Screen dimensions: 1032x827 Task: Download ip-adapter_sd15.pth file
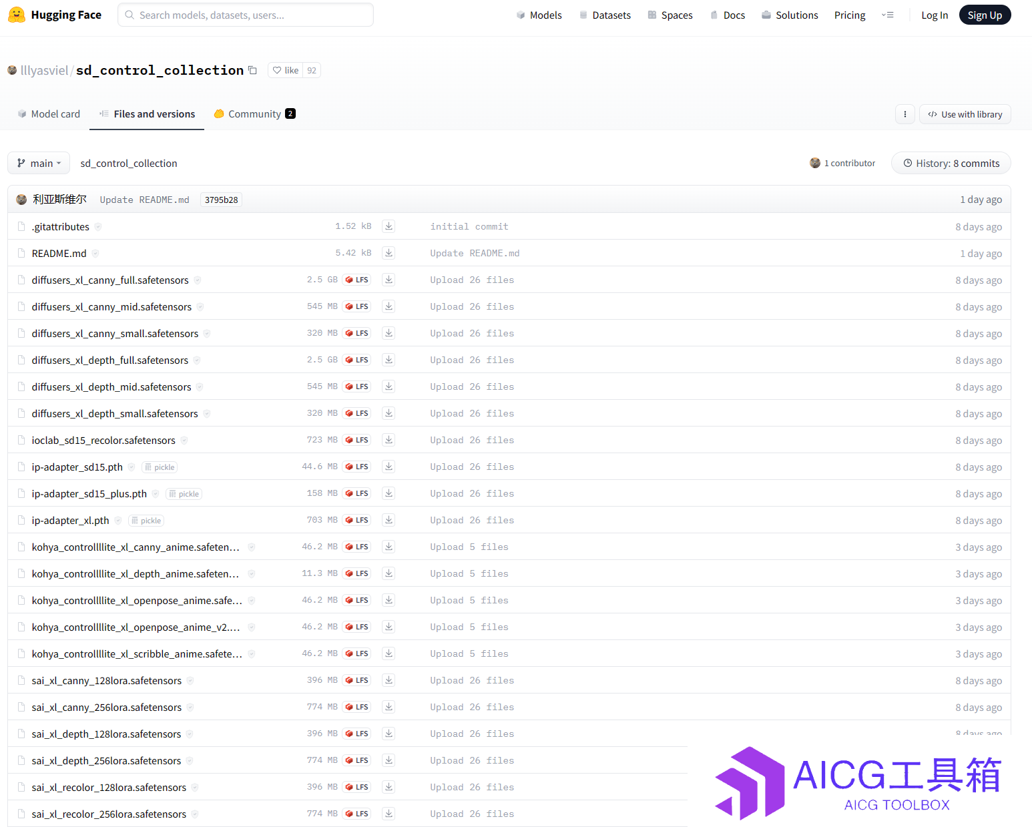(x=389, y=467)
